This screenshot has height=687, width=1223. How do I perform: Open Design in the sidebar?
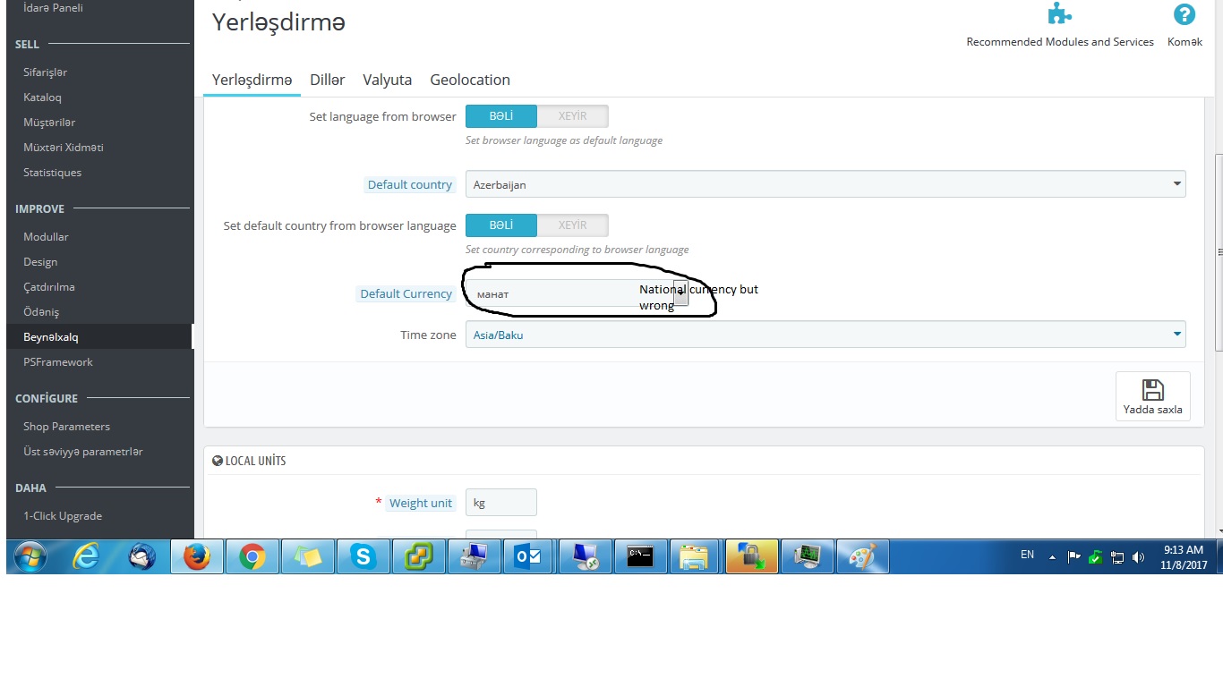[40, 262]
